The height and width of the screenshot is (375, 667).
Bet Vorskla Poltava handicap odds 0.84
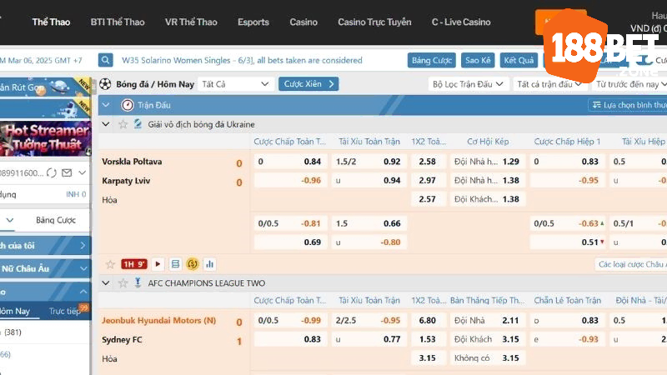pos(290,162)
